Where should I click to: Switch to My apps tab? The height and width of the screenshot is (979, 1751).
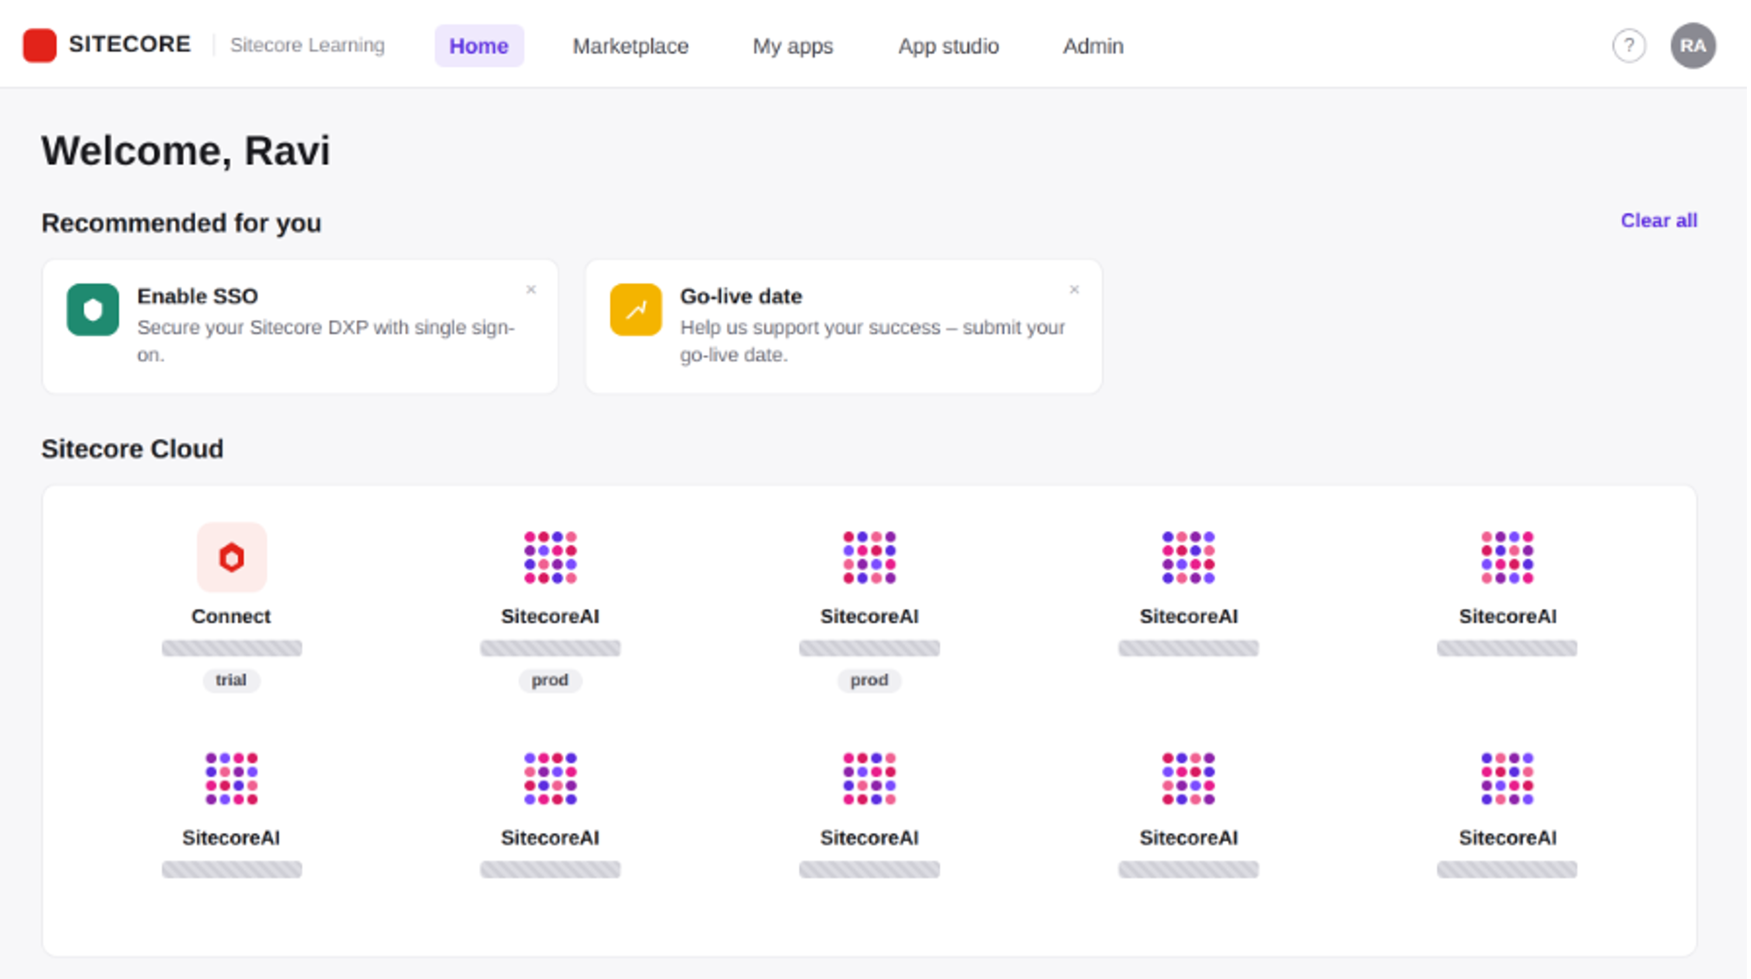[794, 46]
